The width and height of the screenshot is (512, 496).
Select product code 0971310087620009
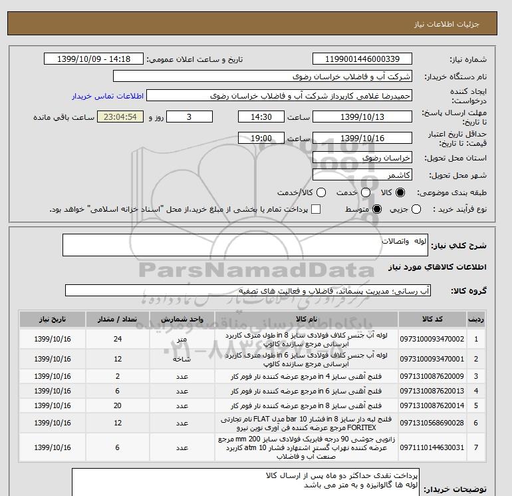point(432,376)
